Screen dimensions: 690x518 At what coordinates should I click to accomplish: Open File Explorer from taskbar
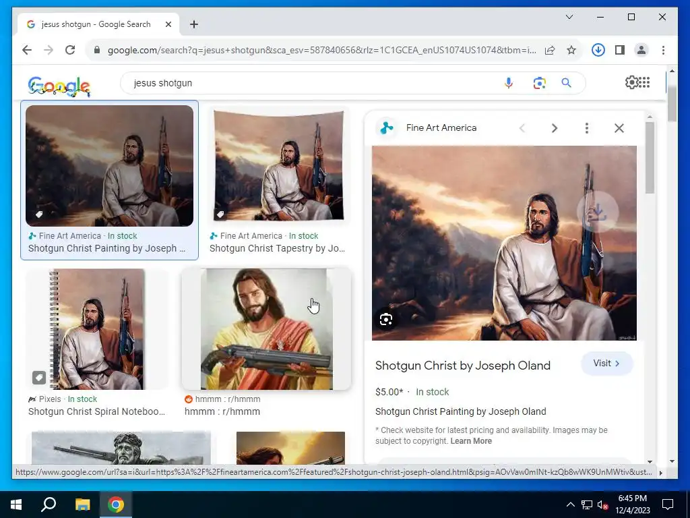[82, 505]
